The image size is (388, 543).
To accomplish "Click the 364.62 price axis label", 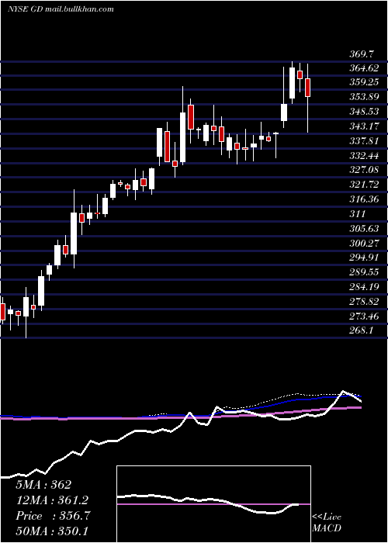I will point(364,68).
